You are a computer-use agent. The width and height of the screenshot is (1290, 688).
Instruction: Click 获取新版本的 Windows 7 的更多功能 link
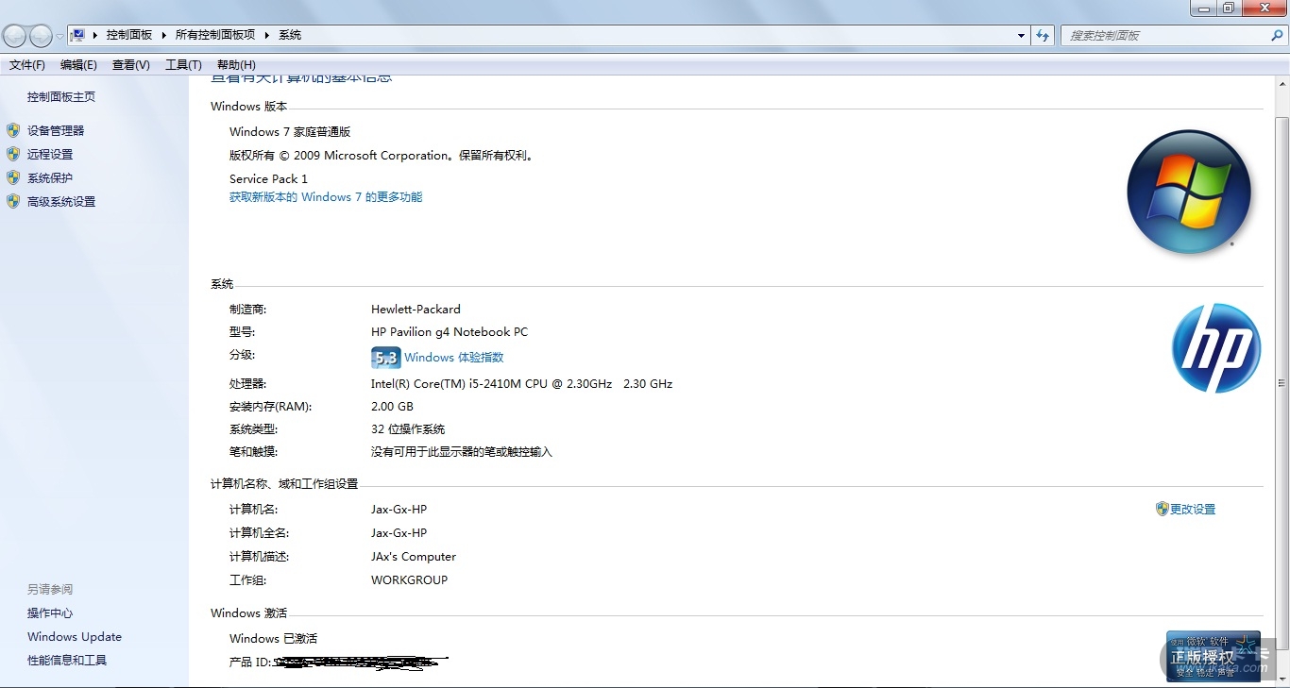coord(326,197)
